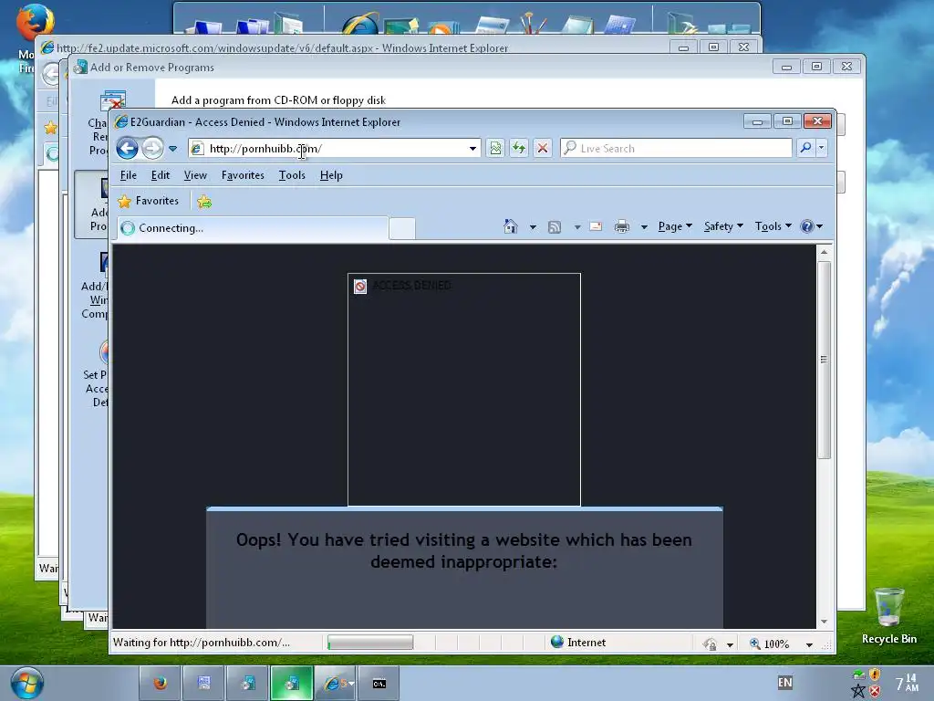Click 'Waiting for http://pornhuibb.com/...' status text

(x=202, y=643)
